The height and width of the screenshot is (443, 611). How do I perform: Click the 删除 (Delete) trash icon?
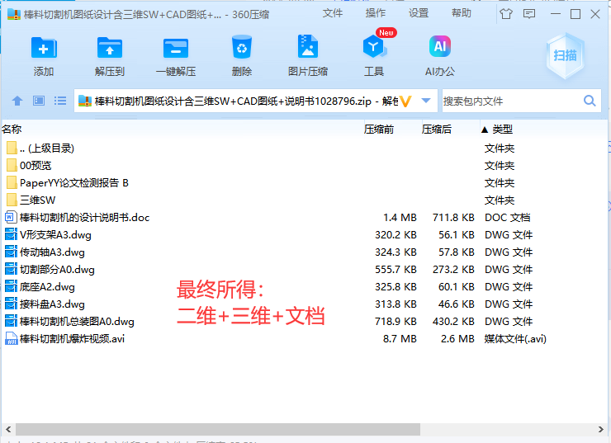[x=242, y=48]
